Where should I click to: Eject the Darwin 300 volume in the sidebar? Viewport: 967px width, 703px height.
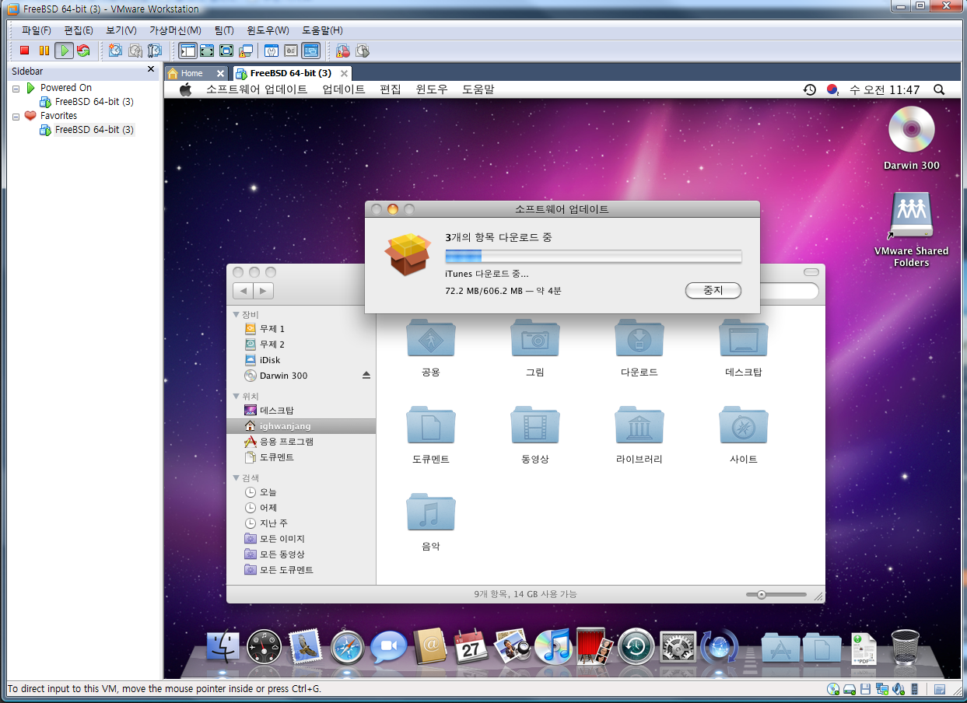(x=365, y=375)
